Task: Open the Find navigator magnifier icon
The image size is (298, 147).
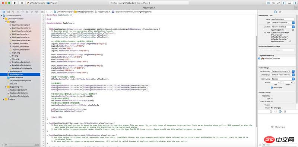Action: click(x=13, y=12)
